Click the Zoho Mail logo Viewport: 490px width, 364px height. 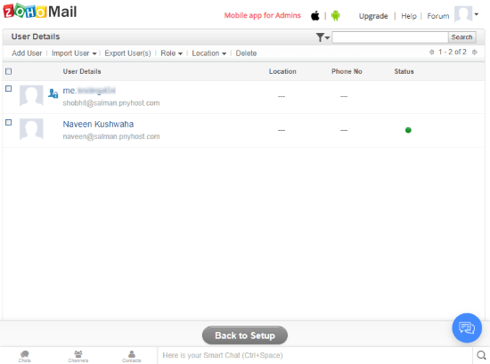tap(40, 12)
